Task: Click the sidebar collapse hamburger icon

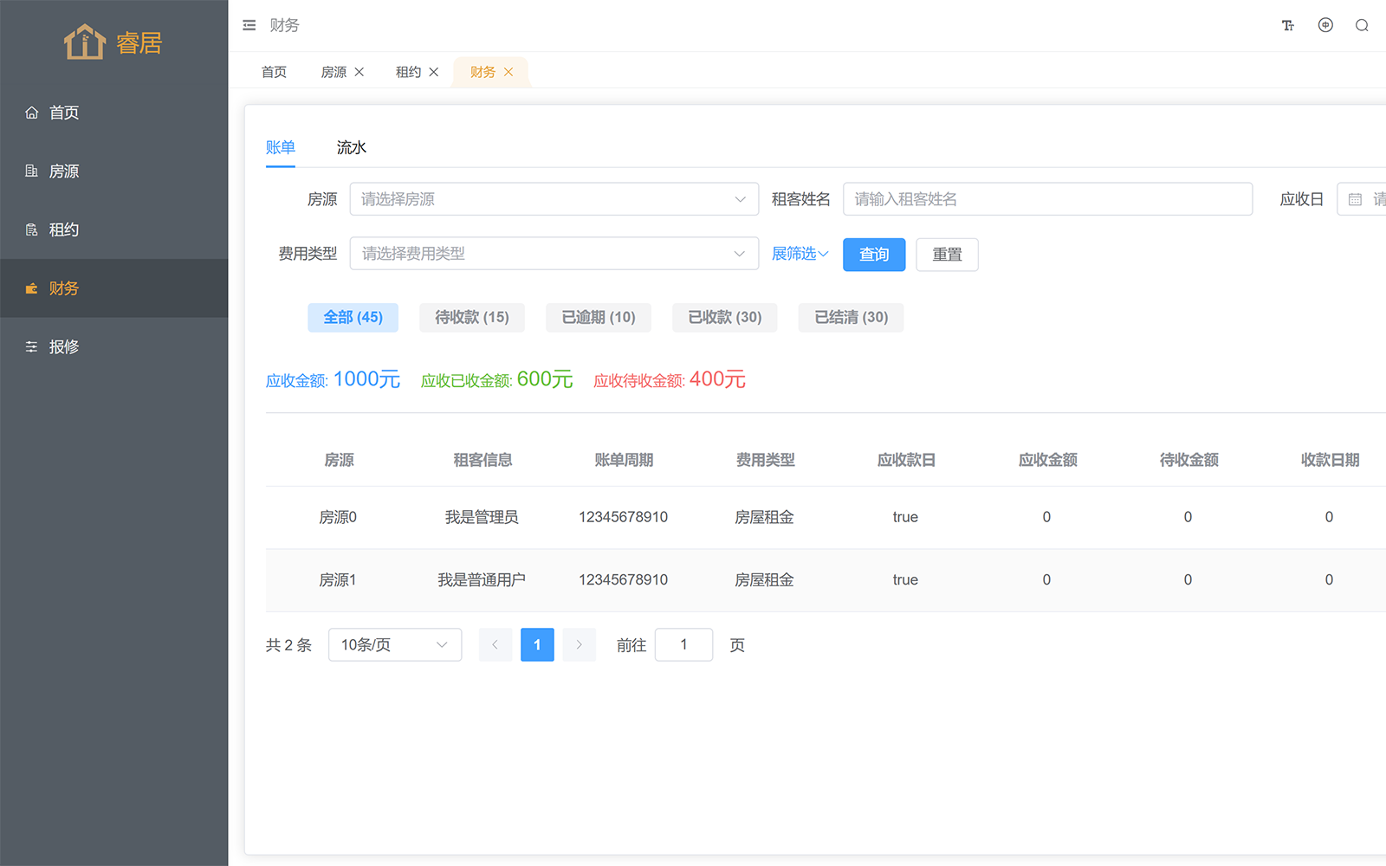Action: tap(249, 25)
